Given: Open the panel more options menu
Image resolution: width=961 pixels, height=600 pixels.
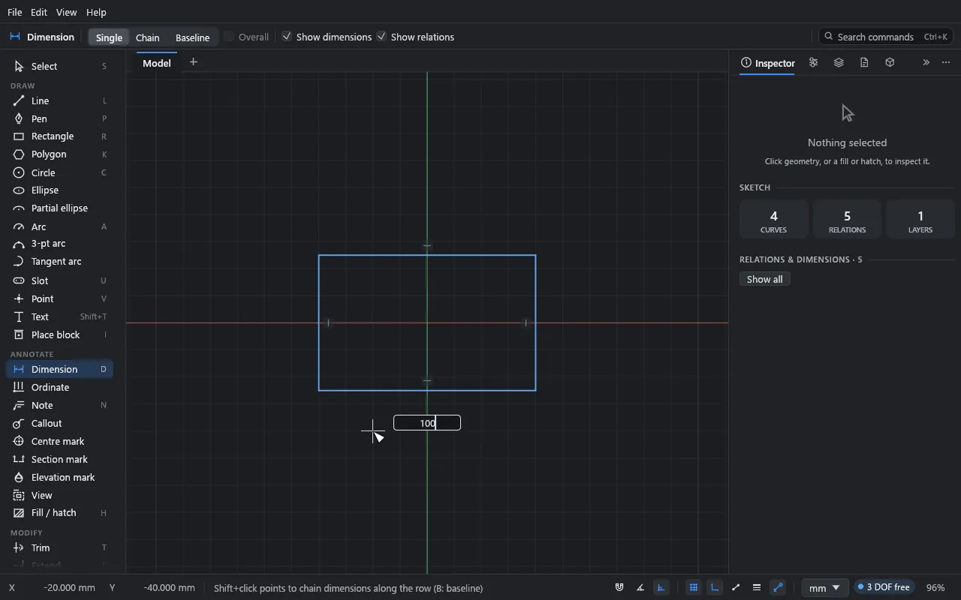Looking at the screenshot, I should point(946,63).
